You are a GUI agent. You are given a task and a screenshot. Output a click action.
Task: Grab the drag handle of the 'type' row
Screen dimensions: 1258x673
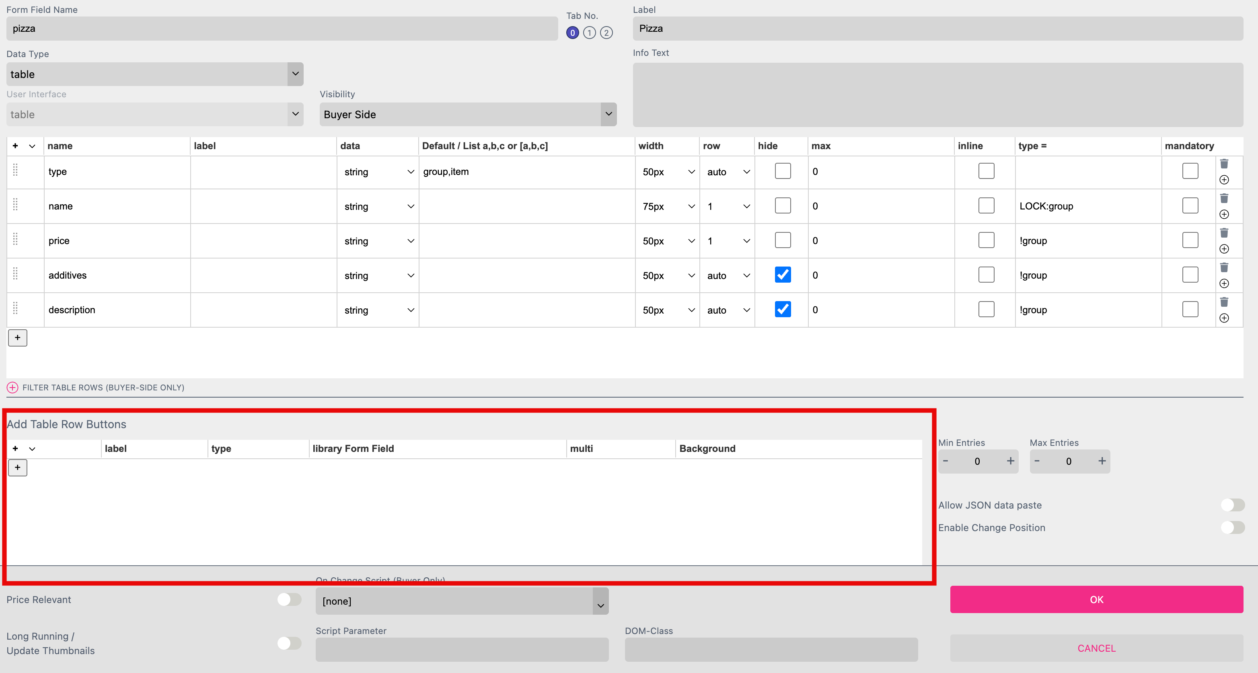point(15,170)
